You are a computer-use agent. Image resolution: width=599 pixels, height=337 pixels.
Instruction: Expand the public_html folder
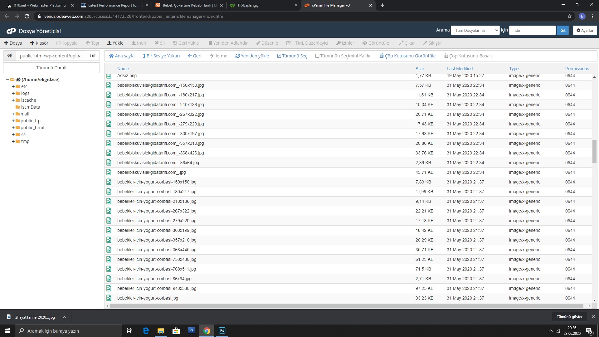pos(13,128)
